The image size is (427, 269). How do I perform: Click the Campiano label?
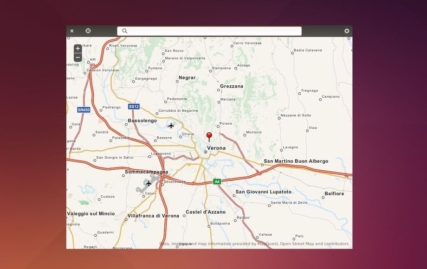click(330, 96)
